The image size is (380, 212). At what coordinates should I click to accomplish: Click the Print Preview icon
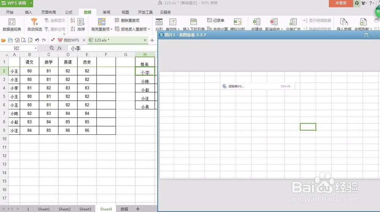point(30,41)
